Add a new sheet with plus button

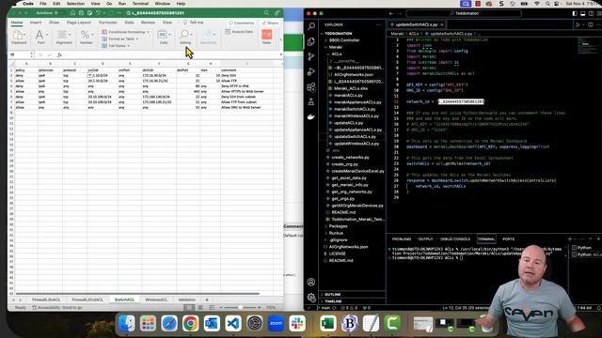tap(207, 300)
